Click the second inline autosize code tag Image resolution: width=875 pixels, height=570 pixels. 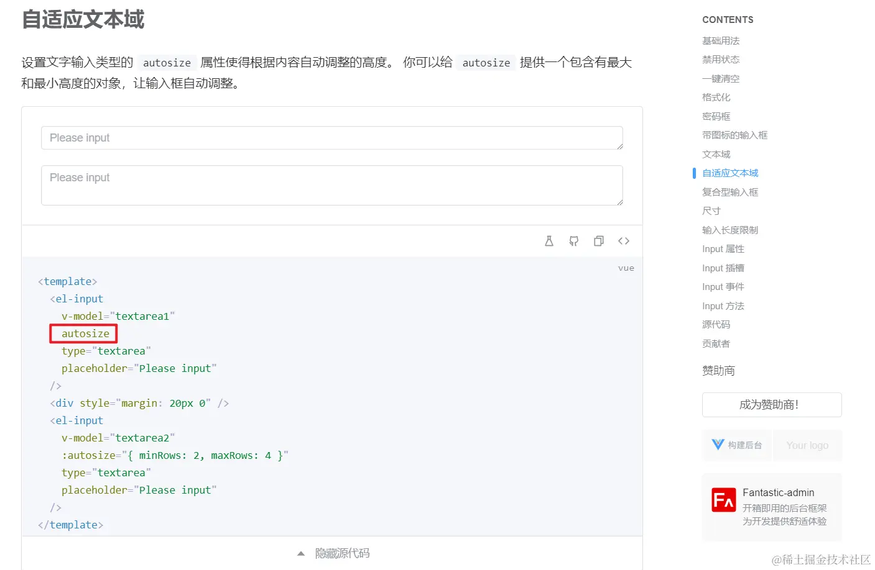pos(486,63)
